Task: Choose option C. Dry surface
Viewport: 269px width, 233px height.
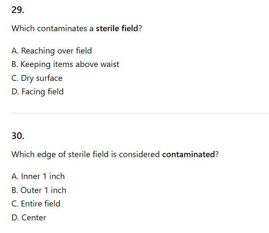Action: [37, 78]
